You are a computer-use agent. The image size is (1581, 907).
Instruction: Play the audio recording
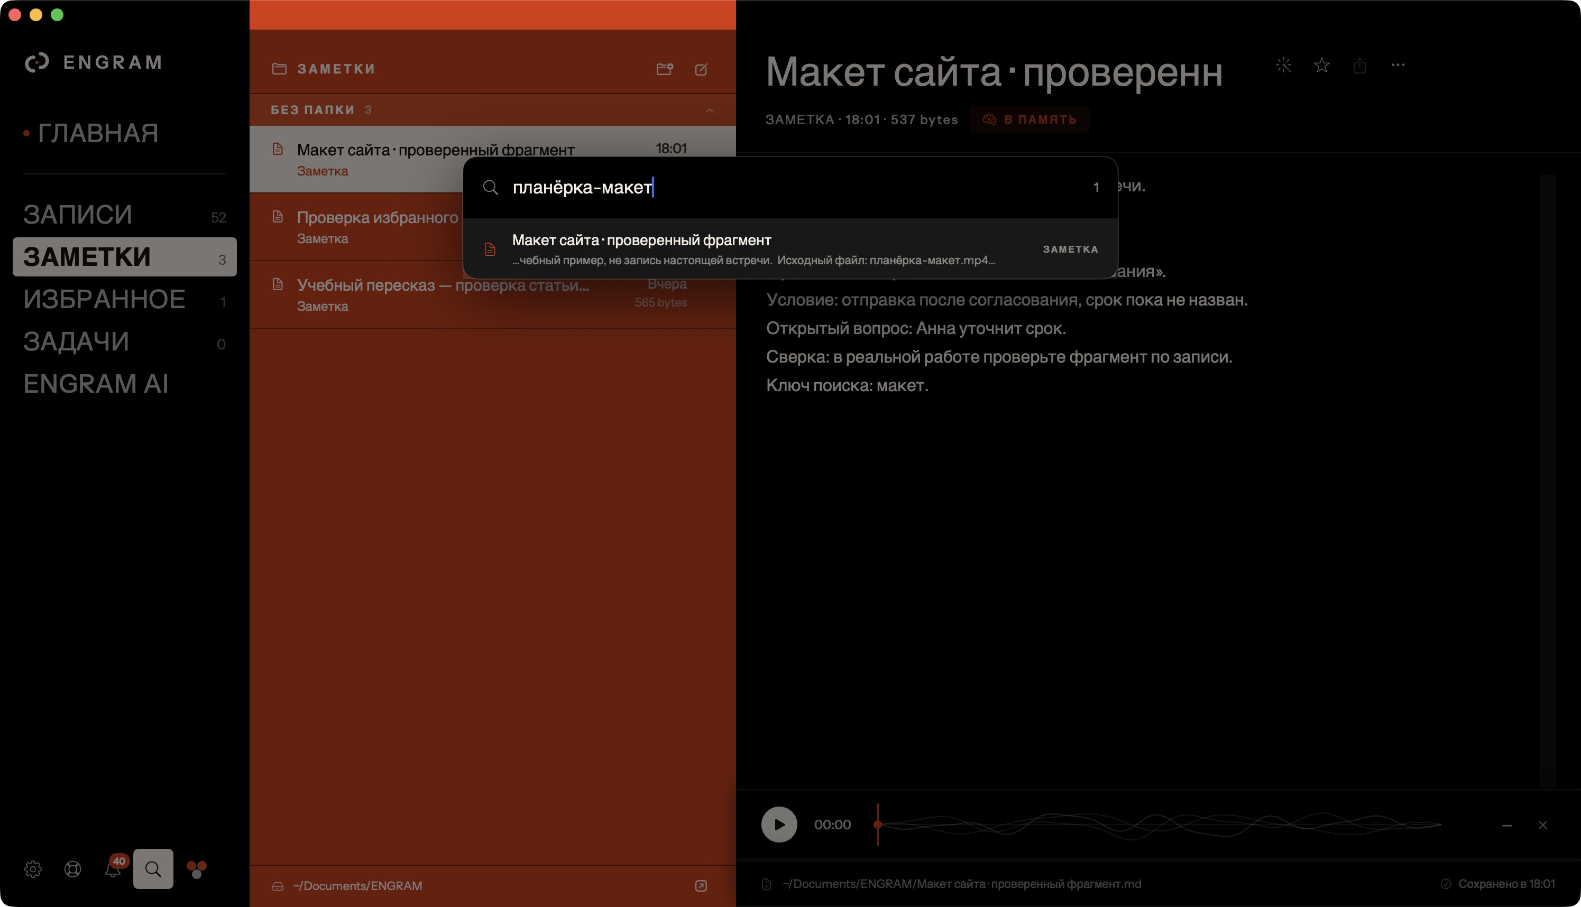779,824
